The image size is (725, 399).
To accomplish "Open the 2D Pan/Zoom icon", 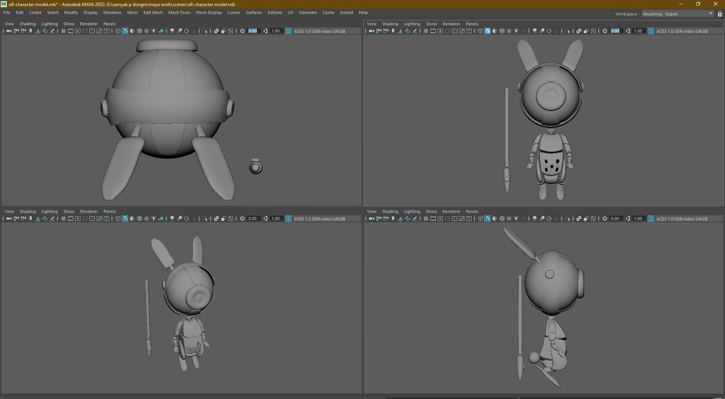I will (x=45, y=31).
